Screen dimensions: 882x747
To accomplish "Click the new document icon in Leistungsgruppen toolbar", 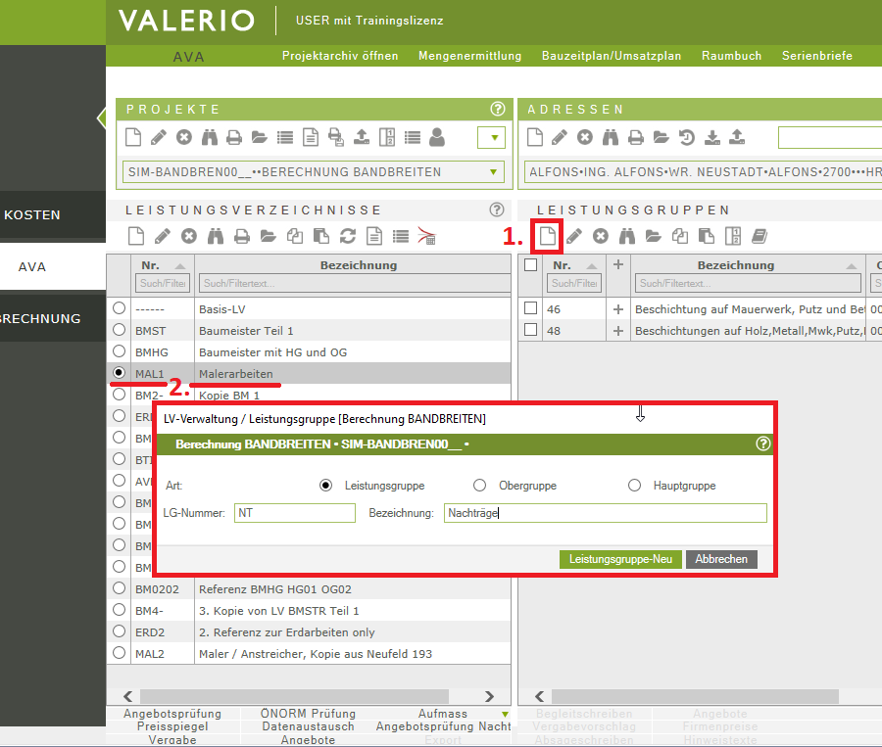I will pos(547,236).
